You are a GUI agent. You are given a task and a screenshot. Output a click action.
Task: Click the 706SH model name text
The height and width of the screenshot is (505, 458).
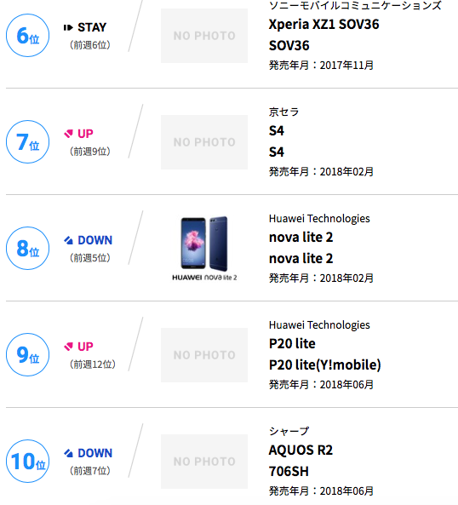click(x=289, y=472)
